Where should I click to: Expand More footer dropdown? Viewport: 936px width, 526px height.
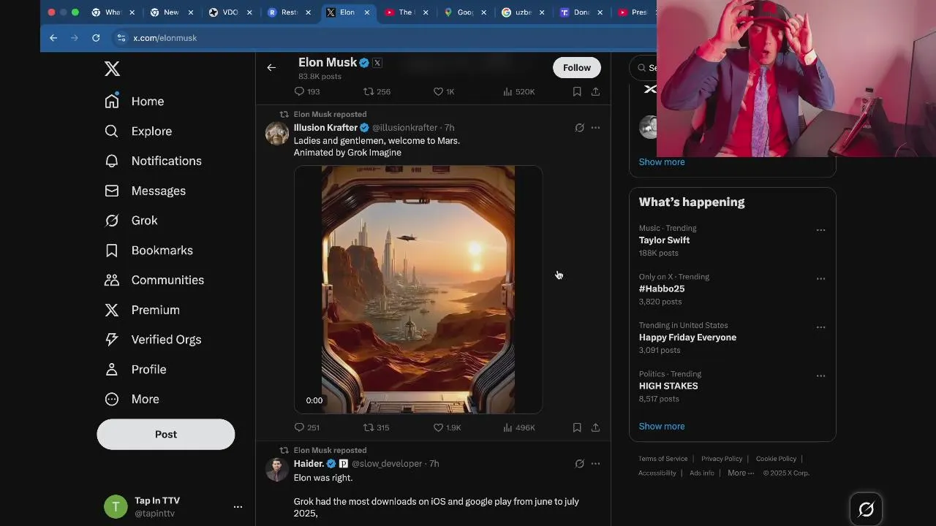coord(741,473)
